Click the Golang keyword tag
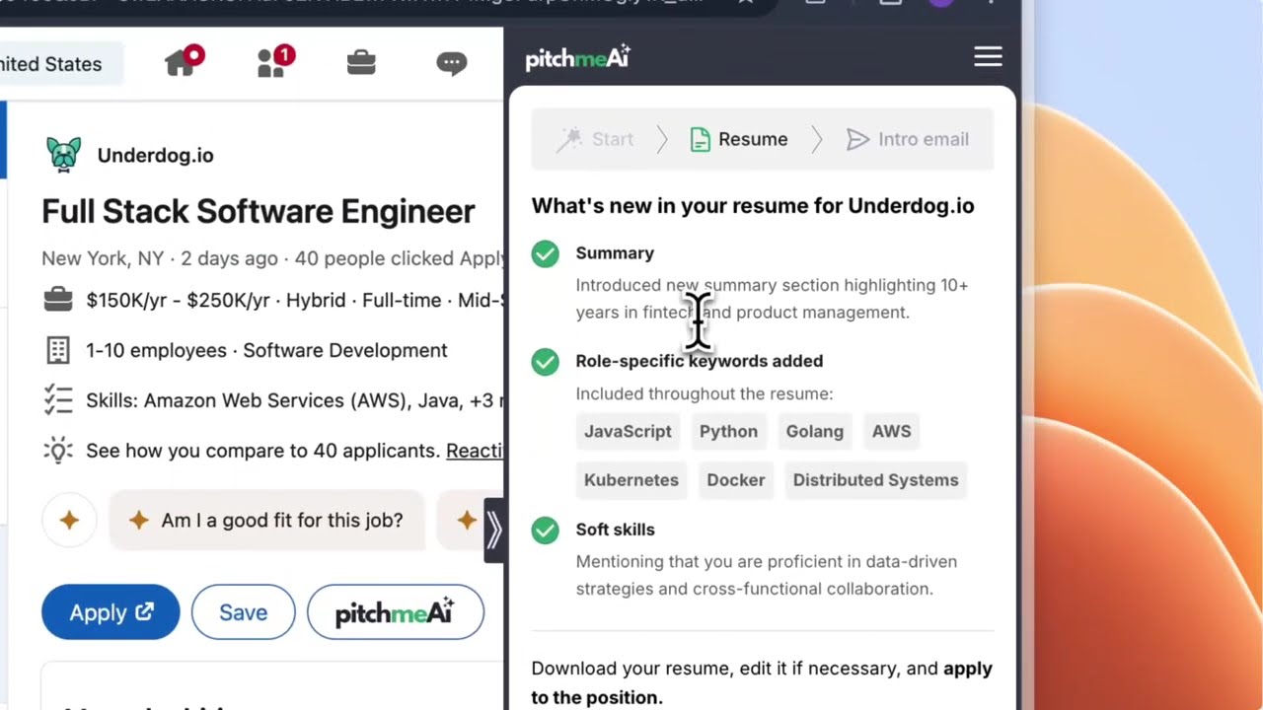The height and width of the screenshot is (710, 1263). click(814, 431)
